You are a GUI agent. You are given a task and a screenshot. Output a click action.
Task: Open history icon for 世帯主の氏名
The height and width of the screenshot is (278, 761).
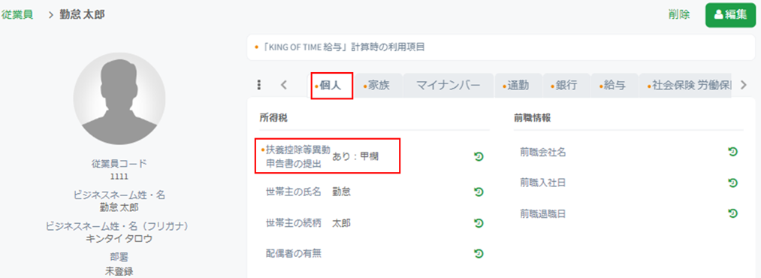point(479,192)
